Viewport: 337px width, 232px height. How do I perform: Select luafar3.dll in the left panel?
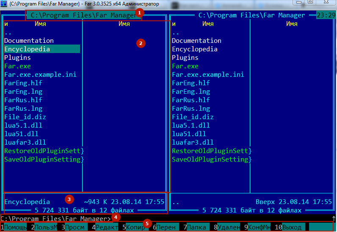click(x=25, y=142)
